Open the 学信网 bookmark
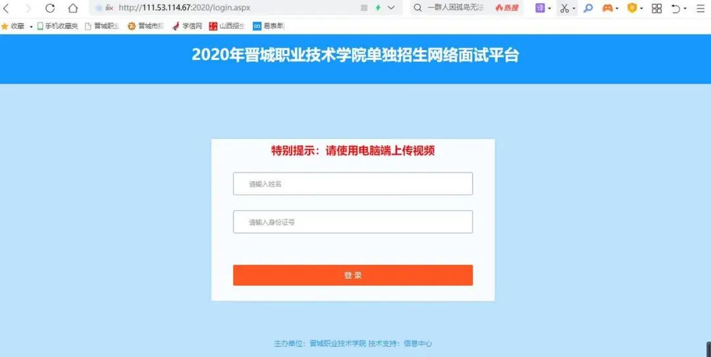Viewport: 711px width, 357px height. (x=187, y=26)
